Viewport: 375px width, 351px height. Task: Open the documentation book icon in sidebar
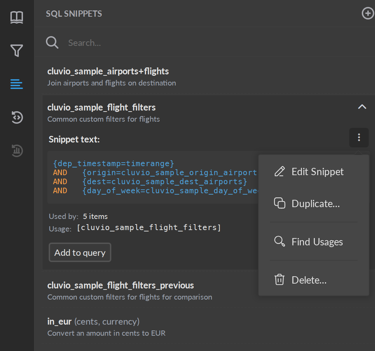pos(17,17)
